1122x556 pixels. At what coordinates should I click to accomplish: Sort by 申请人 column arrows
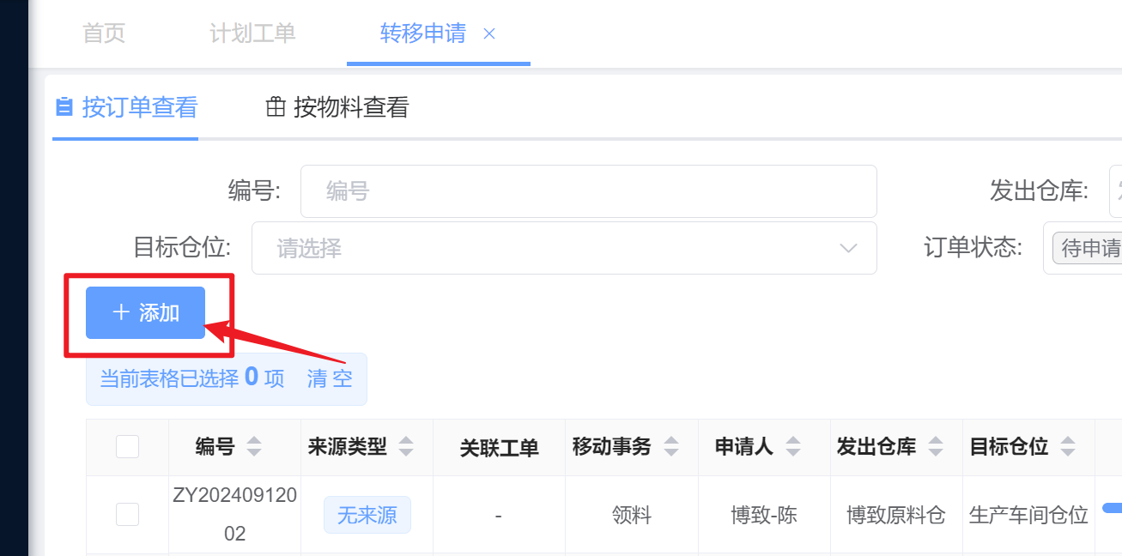793,447
